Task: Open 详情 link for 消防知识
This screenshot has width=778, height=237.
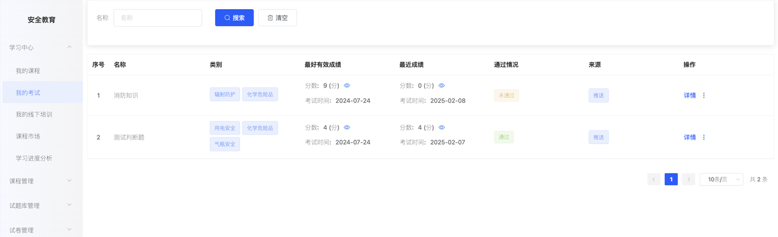Action: click(690, 95)
